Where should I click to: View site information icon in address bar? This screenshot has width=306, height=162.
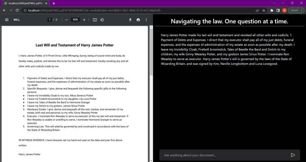click(x=25, y=10)
